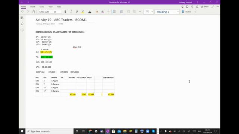
Task: Open the feed sticky notes icon
Action: 187,7
